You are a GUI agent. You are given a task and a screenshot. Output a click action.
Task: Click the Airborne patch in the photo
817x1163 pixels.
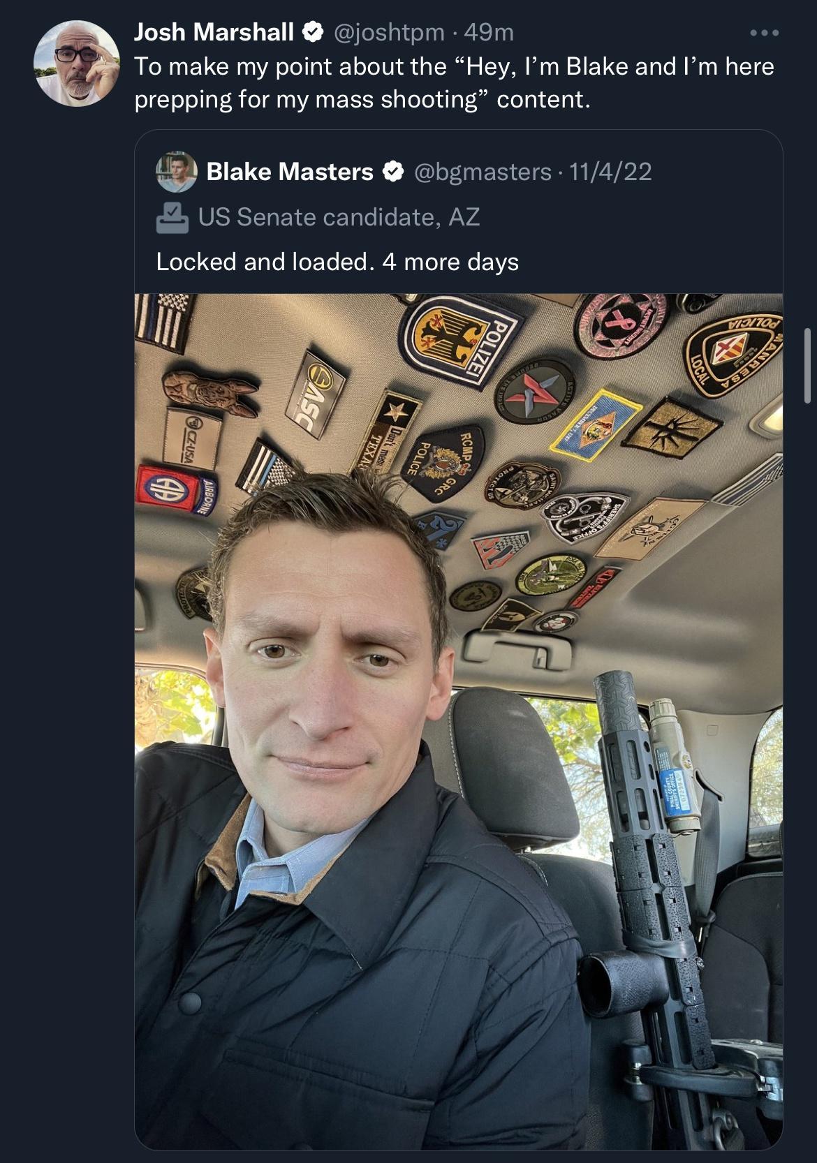178,487
